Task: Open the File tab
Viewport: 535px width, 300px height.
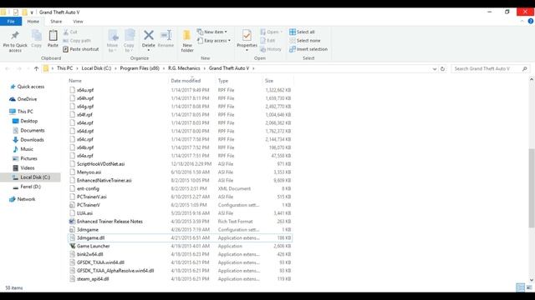Action: click(11, 22)
